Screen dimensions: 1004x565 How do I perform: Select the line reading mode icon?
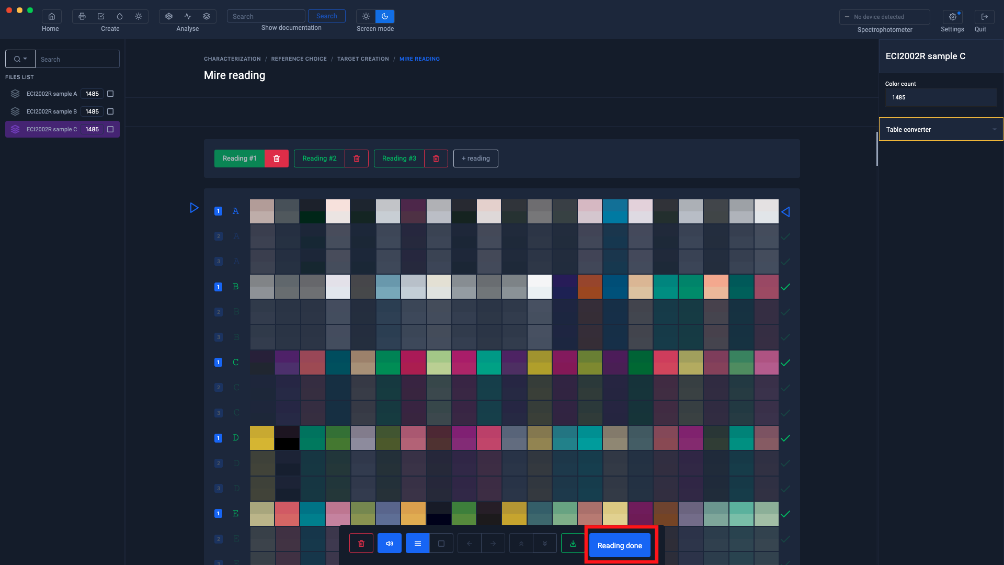coord(418,544)
